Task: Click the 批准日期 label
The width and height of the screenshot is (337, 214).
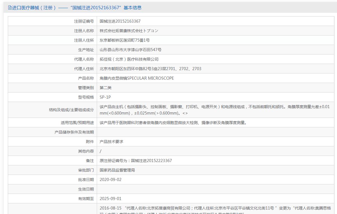Action: point(86,180)
